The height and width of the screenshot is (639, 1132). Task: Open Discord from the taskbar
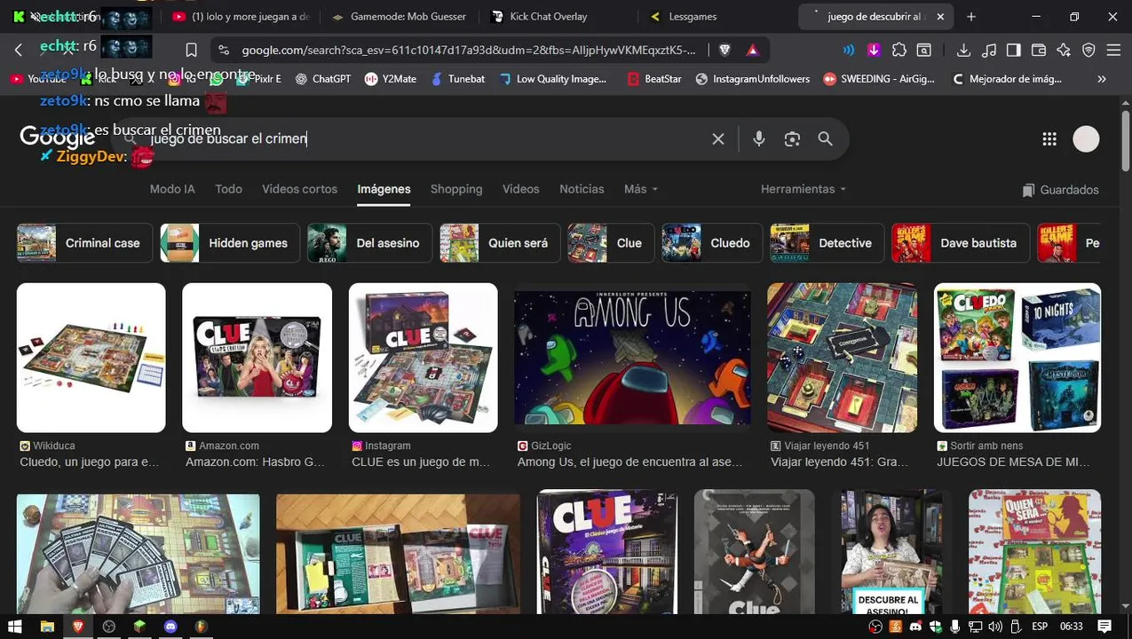tap(170, 627)
